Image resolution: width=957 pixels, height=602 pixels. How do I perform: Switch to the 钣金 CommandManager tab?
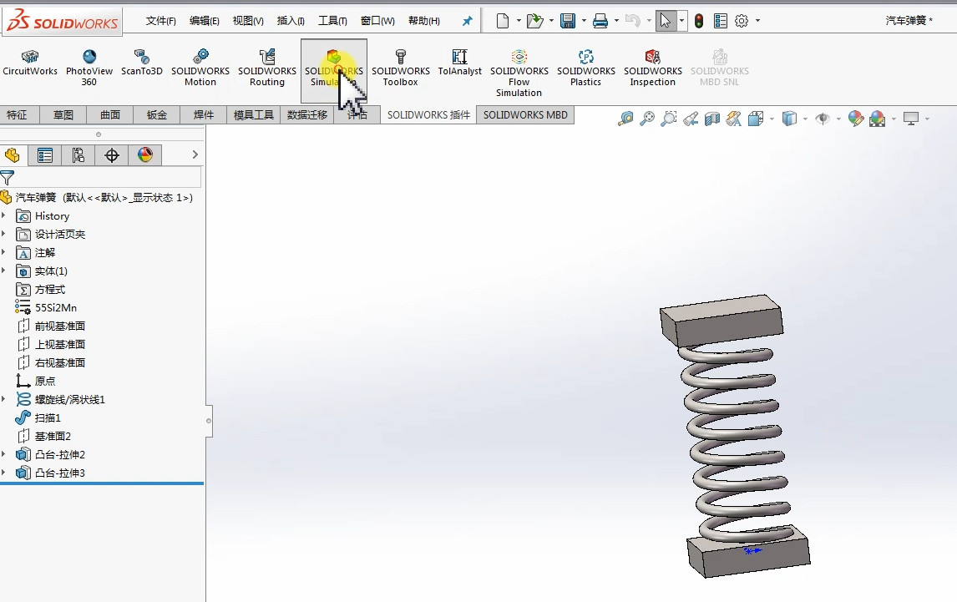(155, 114)
